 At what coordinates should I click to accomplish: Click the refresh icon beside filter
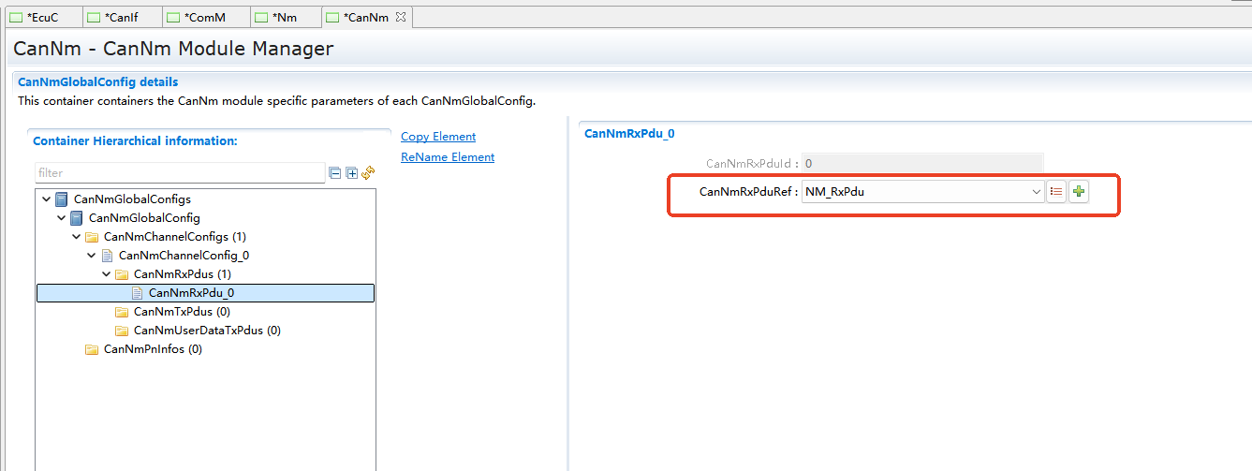tap(368, 173)
